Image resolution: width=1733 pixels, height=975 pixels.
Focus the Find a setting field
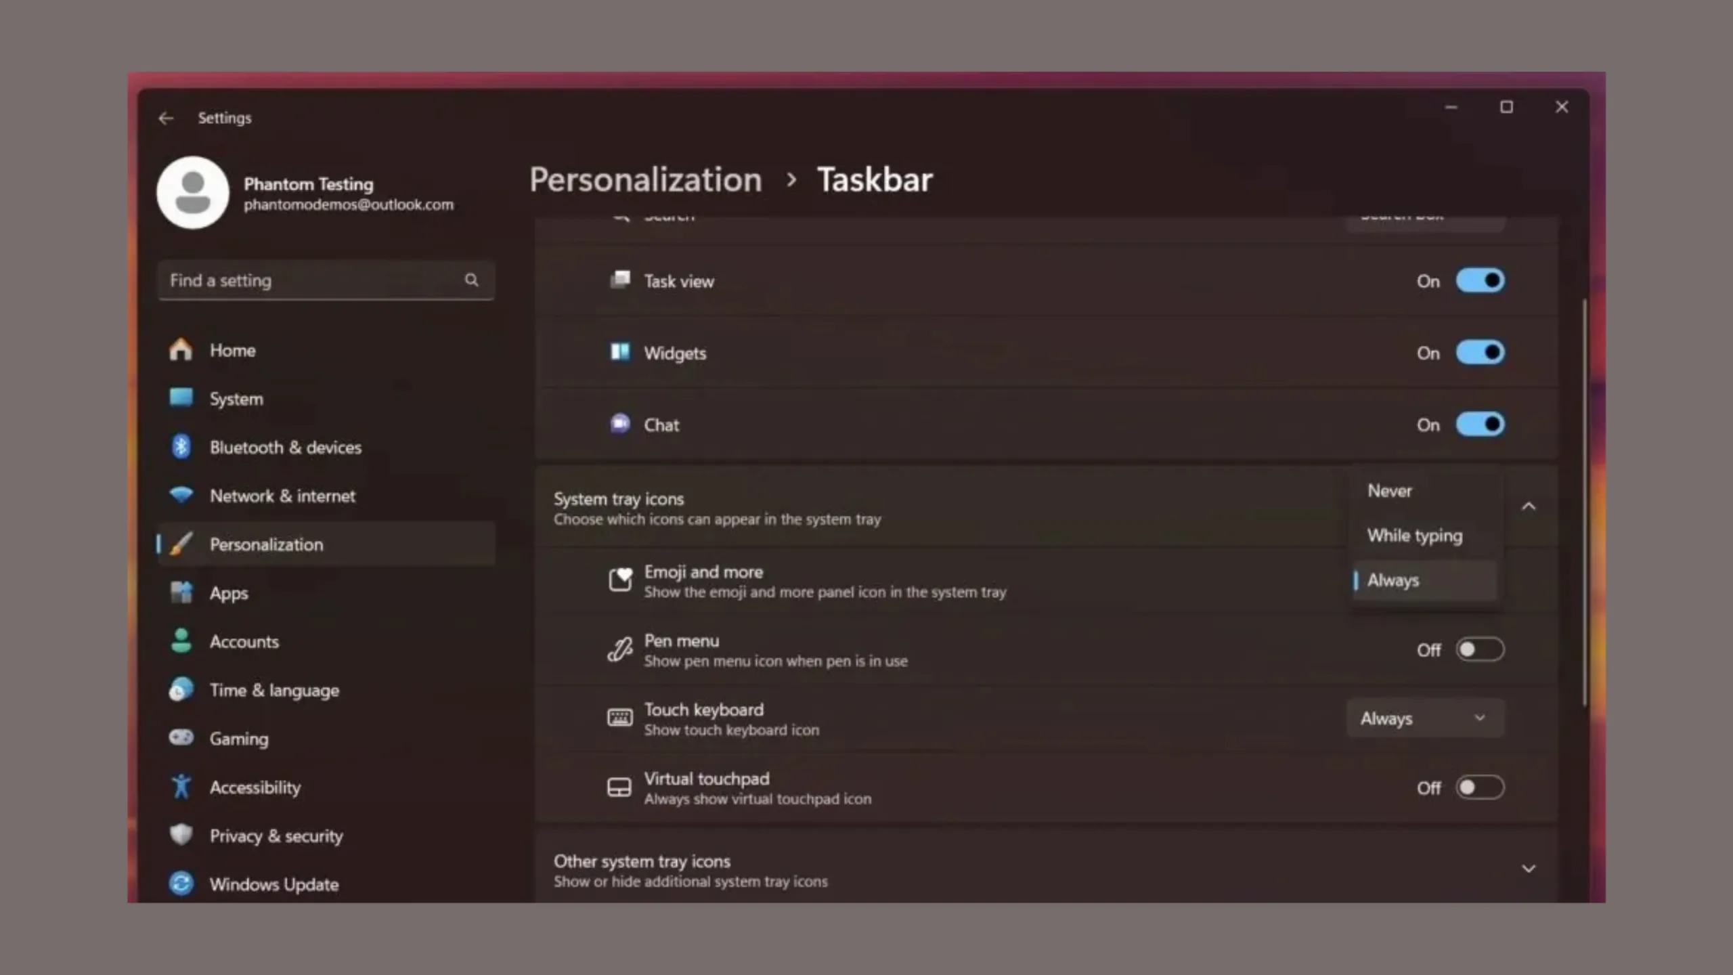point(326,280)
